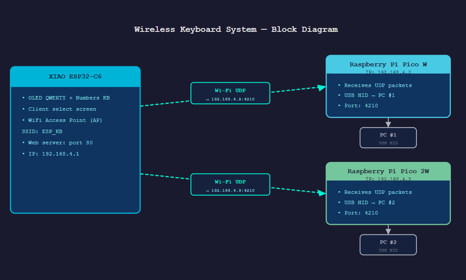466x280 pixels.
Task: Select the 'PC #2' USB HID box
Action: 388,245
